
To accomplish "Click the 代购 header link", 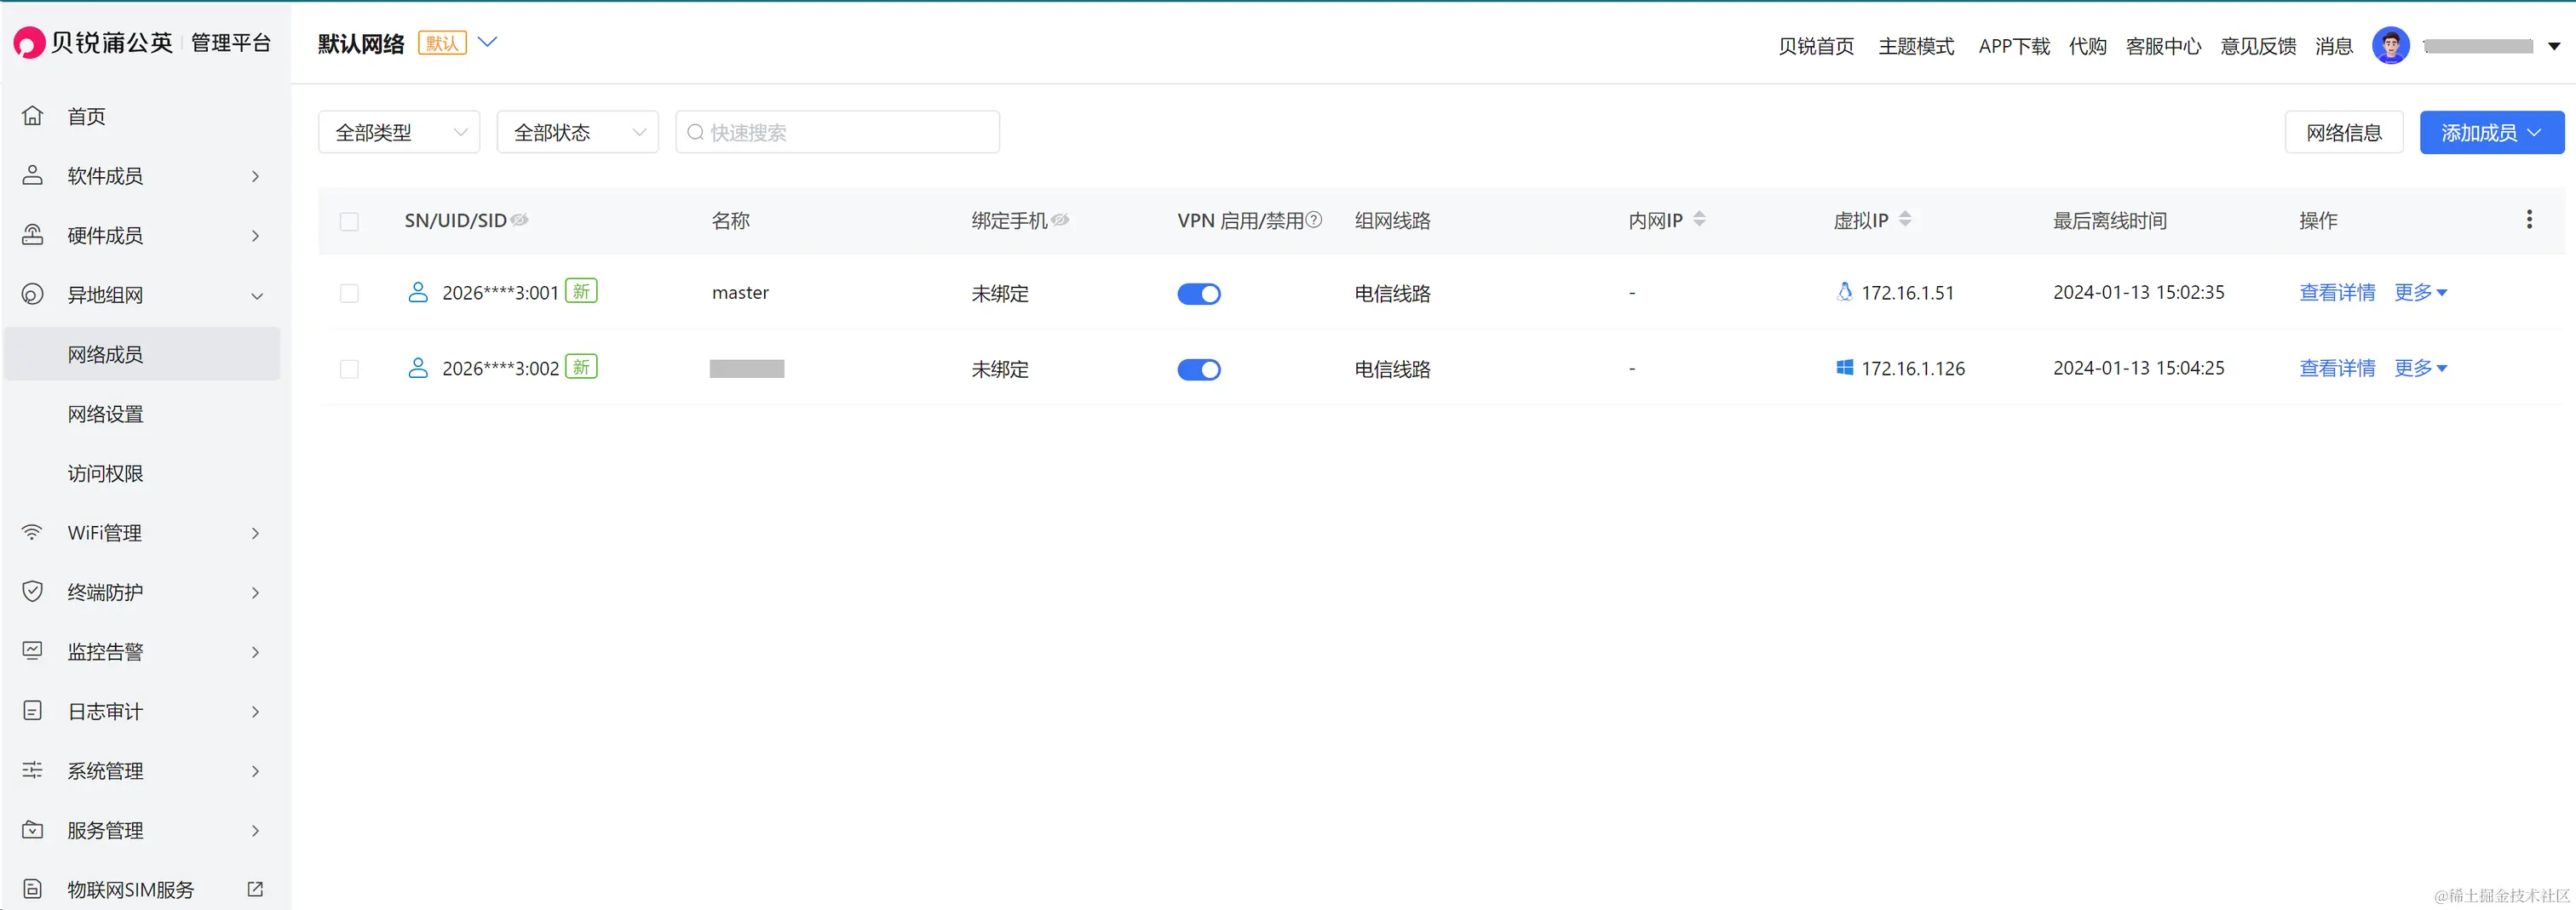I will pos(2088,46).
